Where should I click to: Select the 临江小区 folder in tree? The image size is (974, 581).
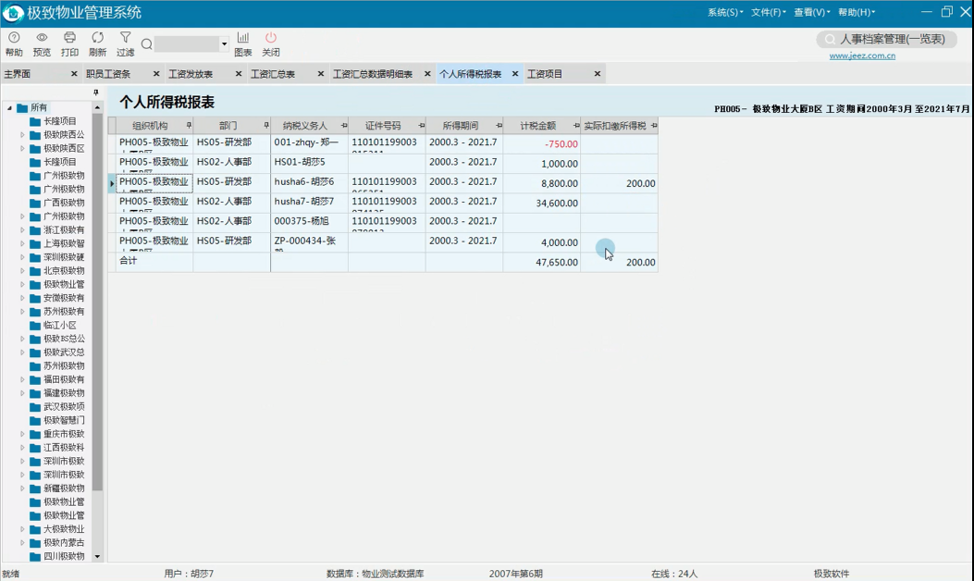tap(60, 326)
